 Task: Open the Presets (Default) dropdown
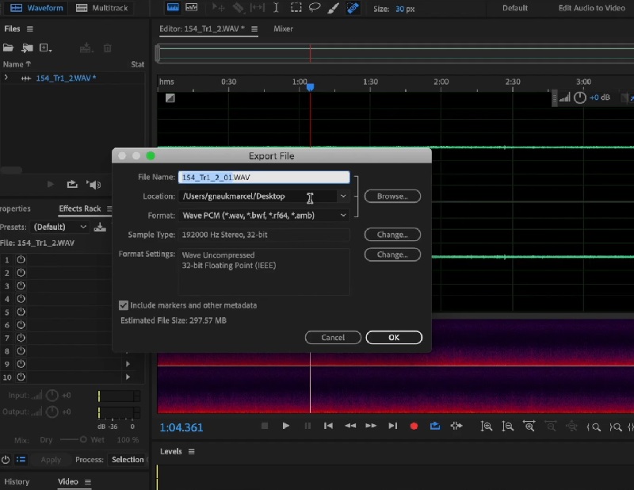pyautogui.click(x=60, y=227)
